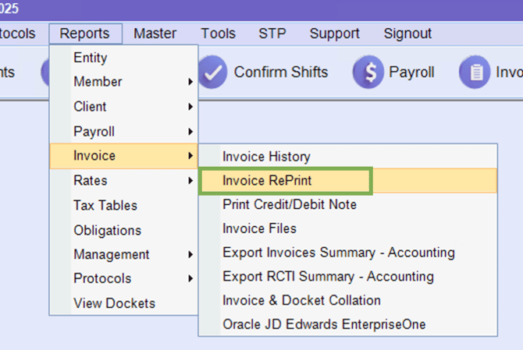Click Signout in the menu bar
The height and width of the screenshot is (350, 523).
[407, 34]
